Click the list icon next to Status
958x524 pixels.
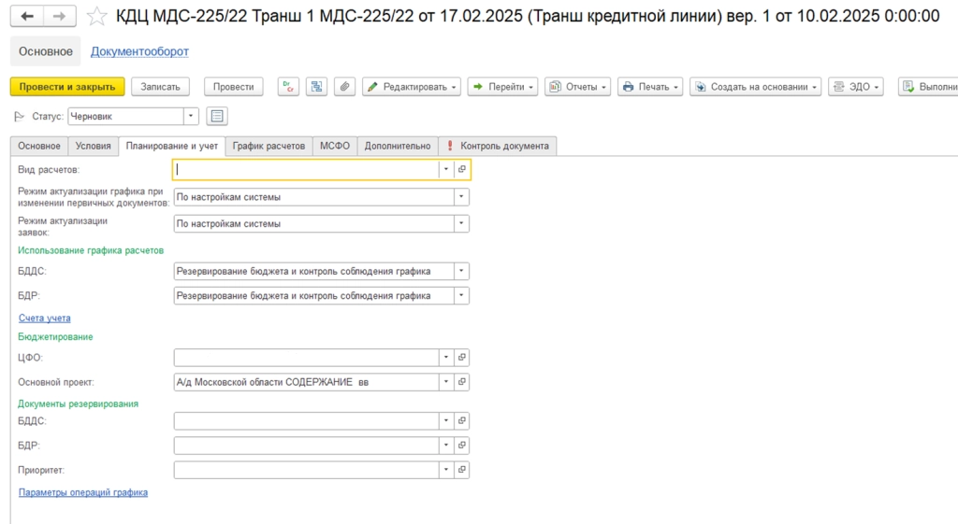tap(217, 117)
